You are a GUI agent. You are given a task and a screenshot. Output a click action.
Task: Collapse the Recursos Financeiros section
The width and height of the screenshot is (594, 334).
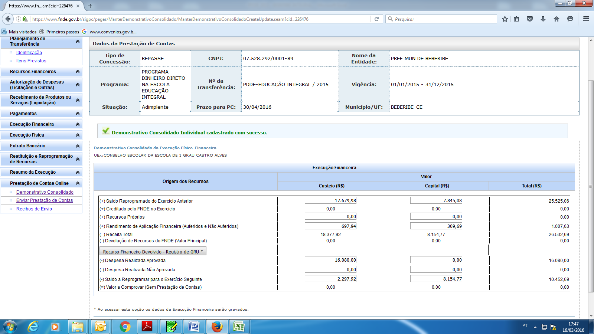78,72
